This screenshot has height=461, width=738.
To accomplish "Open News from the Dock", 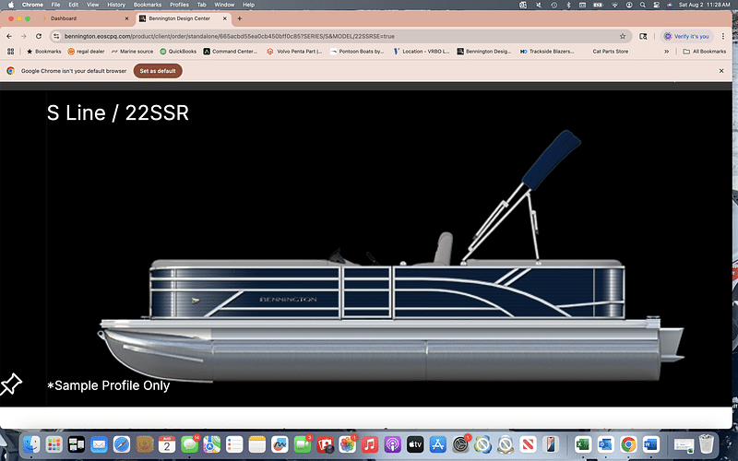I will (x=528, y=444).
